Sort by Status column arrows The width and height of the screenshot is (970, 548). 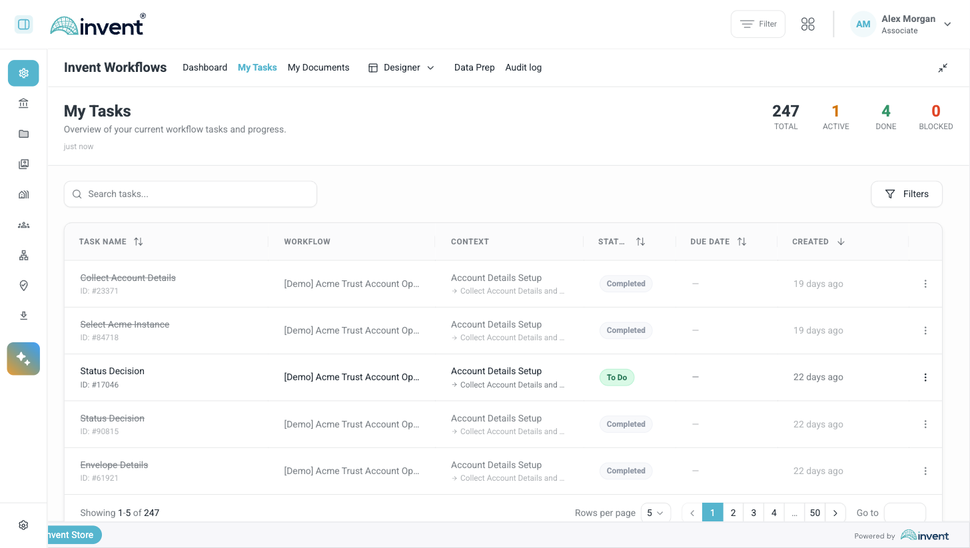(x=640, y=242)
